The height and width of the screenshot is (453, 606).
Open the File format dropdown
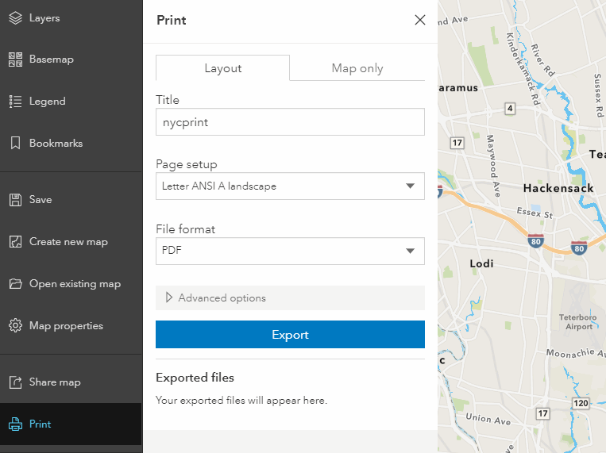290,251
